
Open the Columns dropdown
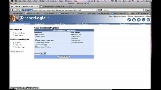(x=43, y=53)
